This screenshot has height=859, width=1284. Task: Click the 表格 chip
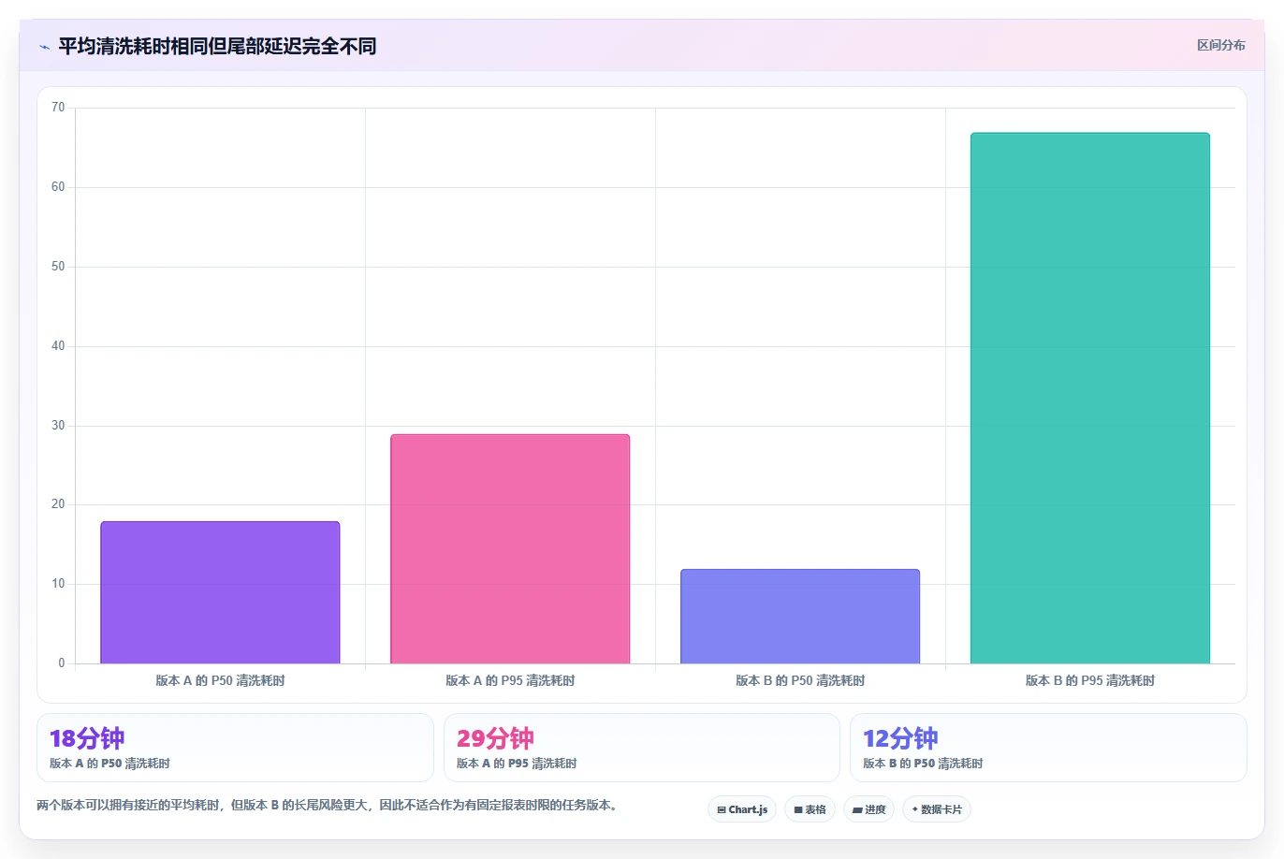coord(810,809)
